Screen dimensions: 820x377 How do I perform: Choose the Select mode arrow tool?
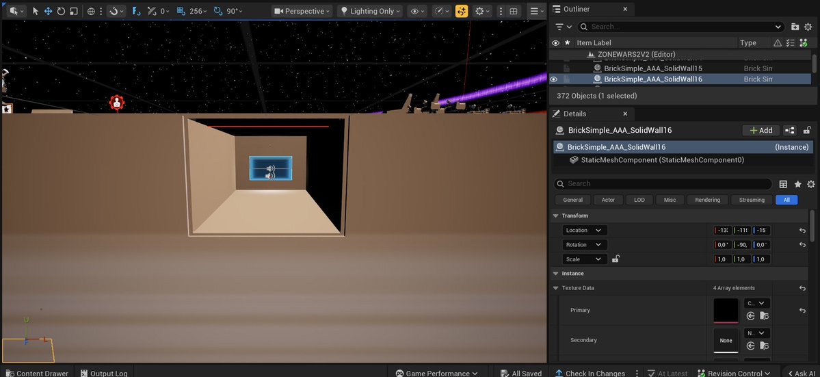pos(36,11)
